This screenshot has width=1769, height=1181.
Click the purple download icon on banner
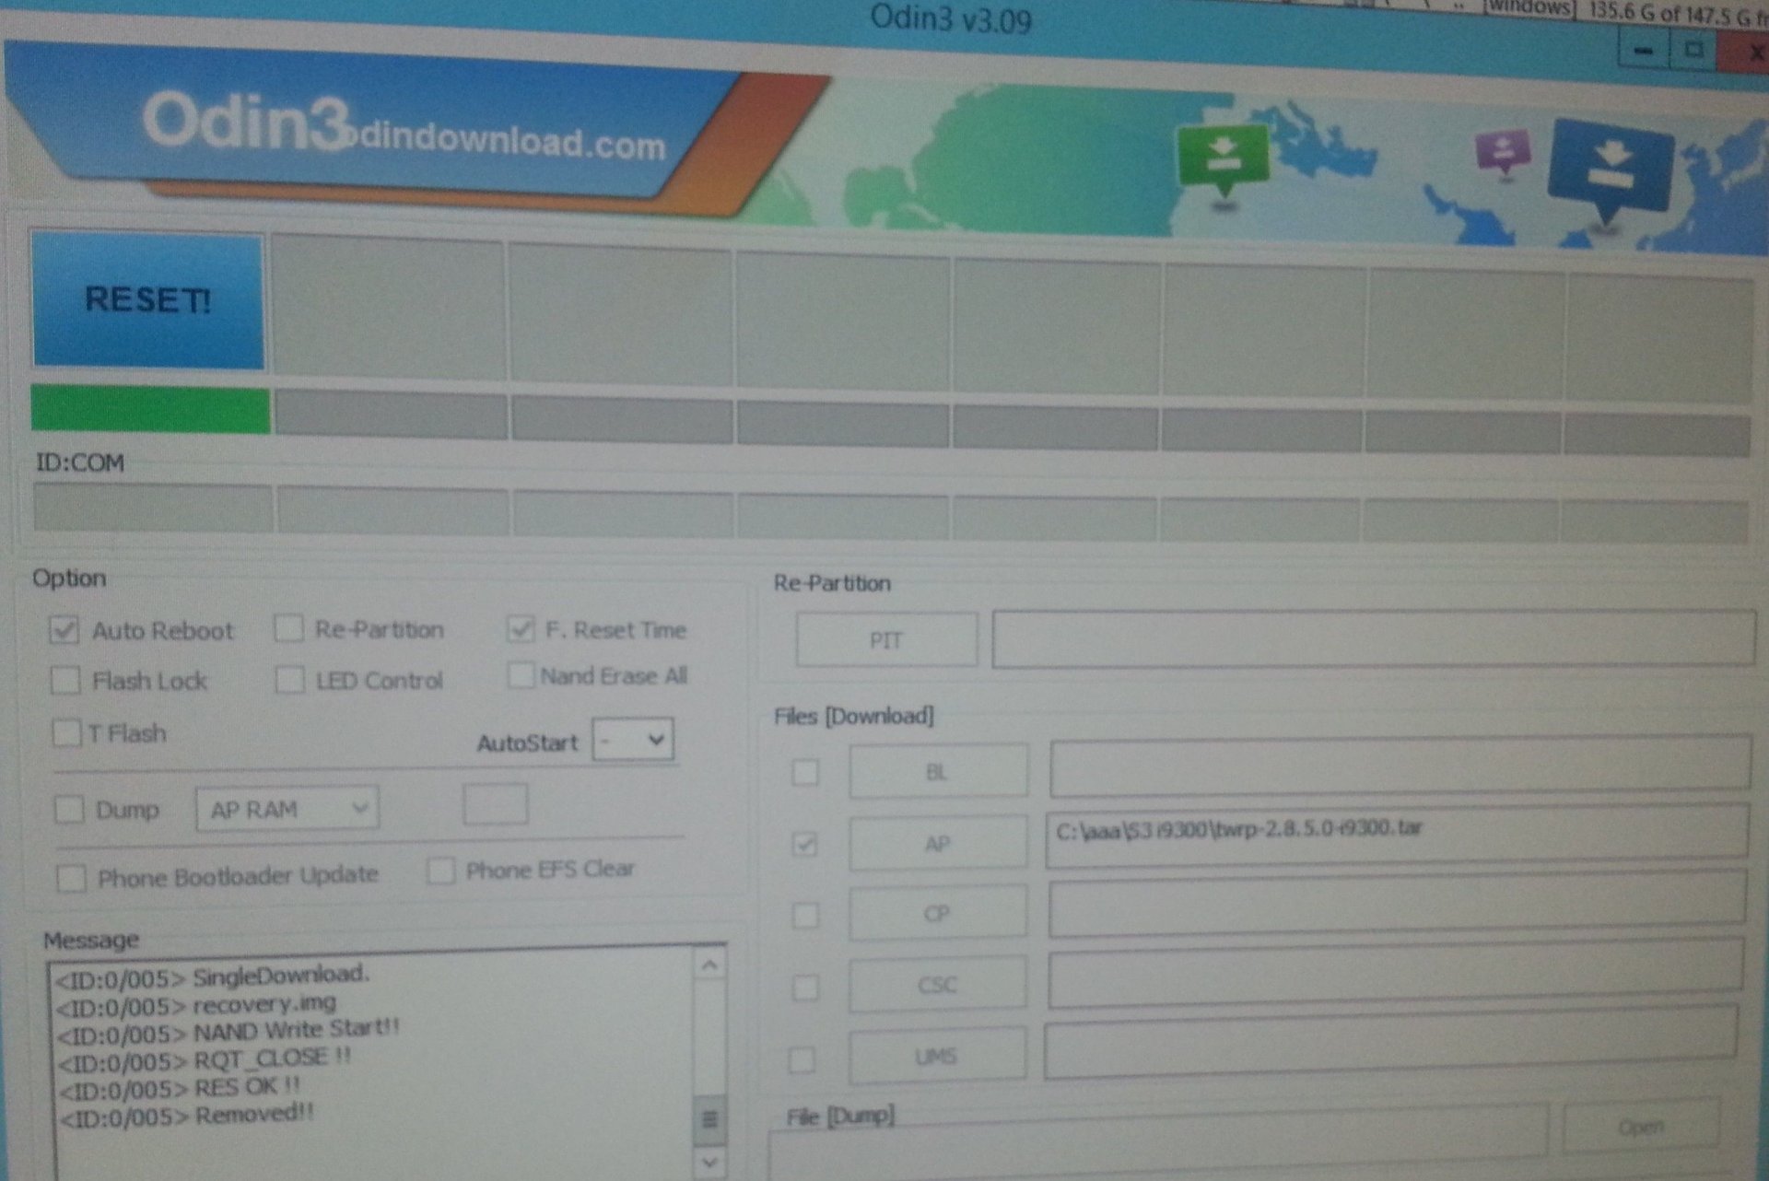tap(1504, 151)
